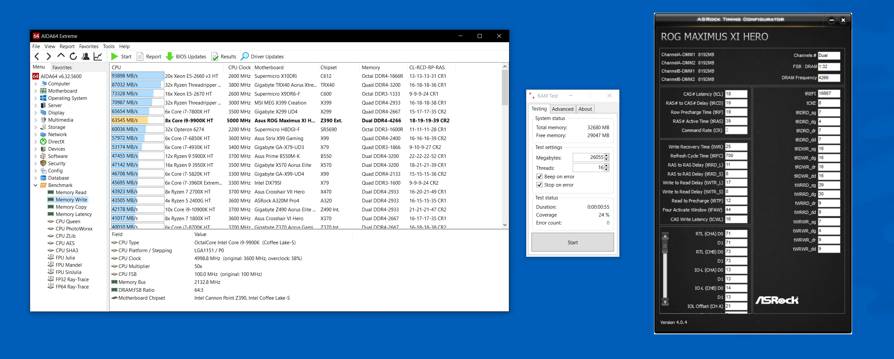Open BIOS Updates in the toolbar

coord(187,56)
